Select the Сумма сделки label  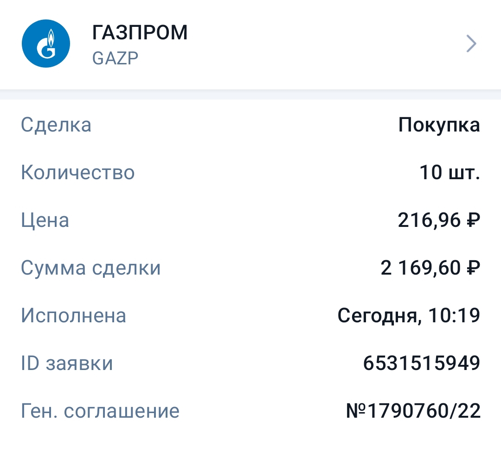point(91,268)
